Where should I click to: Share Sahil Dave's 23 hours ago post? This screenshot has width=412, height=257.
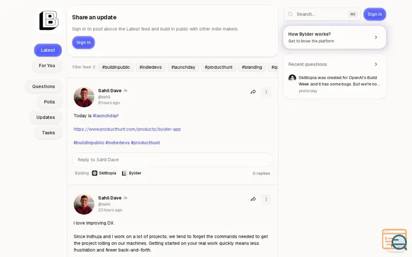pos(253,199)
